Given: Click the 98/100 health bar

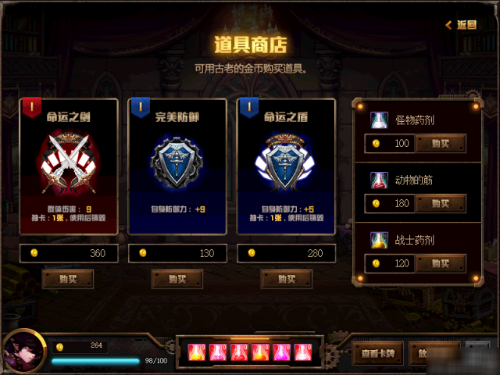Looking at the screenshot, I should click(95, 361).
